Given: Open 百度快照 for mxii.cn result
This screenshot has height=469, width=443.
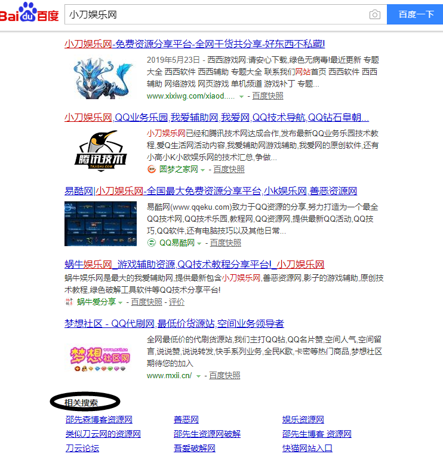Looking at the screenshot, I should [224, 375].
